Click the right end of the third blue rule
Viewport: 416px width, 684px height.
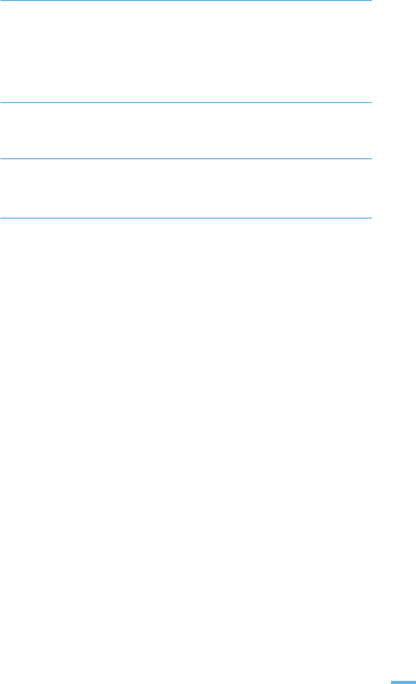(370, 159)
